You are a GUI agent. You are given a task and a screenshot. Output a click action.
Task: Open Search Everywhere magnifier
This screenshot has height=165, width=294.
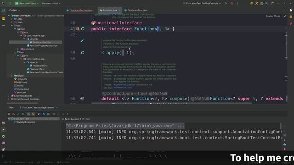point(266,3)
